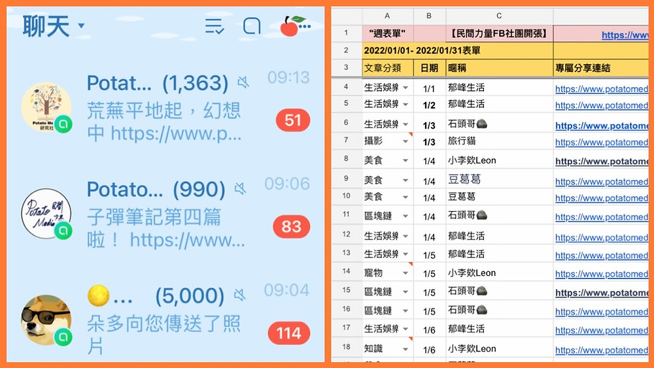Click the 文章分類 header cell
Viewport: 654px width, 368px height.
point(387,68)
